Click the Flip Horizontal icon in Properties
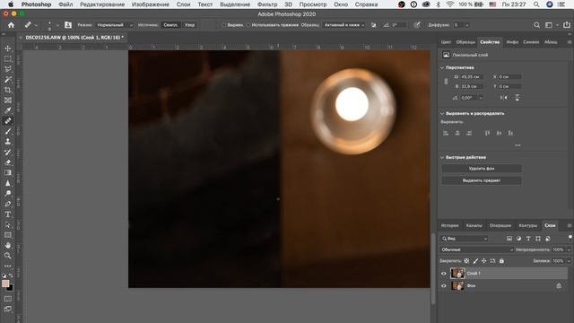The height and width of the screenshot is (323, 574). (504, 98)
